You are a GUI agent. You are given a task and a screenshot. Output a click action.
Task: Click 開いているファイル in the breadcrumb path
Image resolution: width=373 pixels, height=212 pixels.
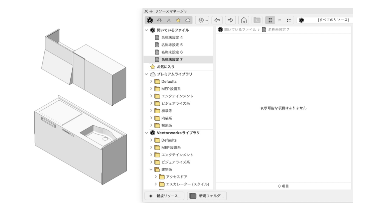click(x=237, y=30)
